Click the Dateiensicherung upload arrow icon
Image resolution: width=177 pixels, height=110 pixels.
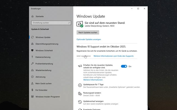pos(32,57)
